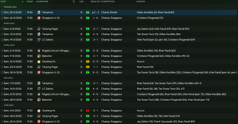Click LC Sailors crest on 19/3/2033 fixture
Viewport: 238px width, 124px height.
point(39,40)
